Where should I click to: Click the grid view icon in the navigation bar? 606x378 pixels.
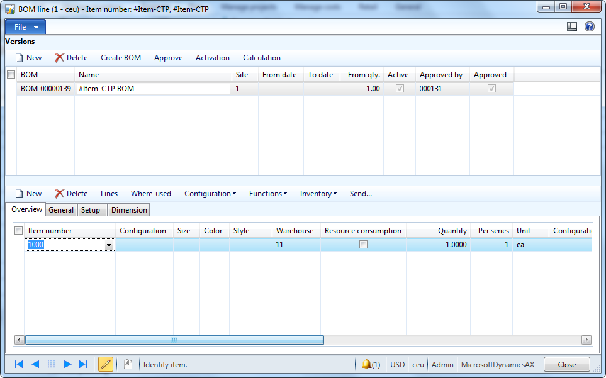tap(51, 364)
